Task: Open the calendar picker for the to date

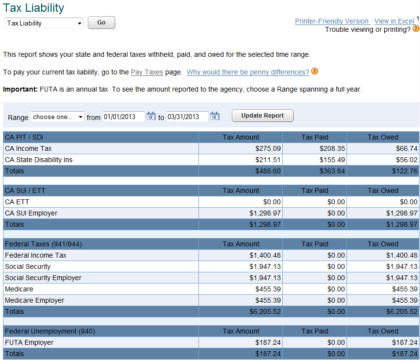Action: click(215, 117)
